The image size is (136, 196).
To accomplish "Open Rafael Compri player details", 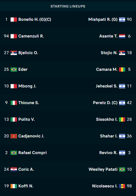I will [x=33, y=153].
